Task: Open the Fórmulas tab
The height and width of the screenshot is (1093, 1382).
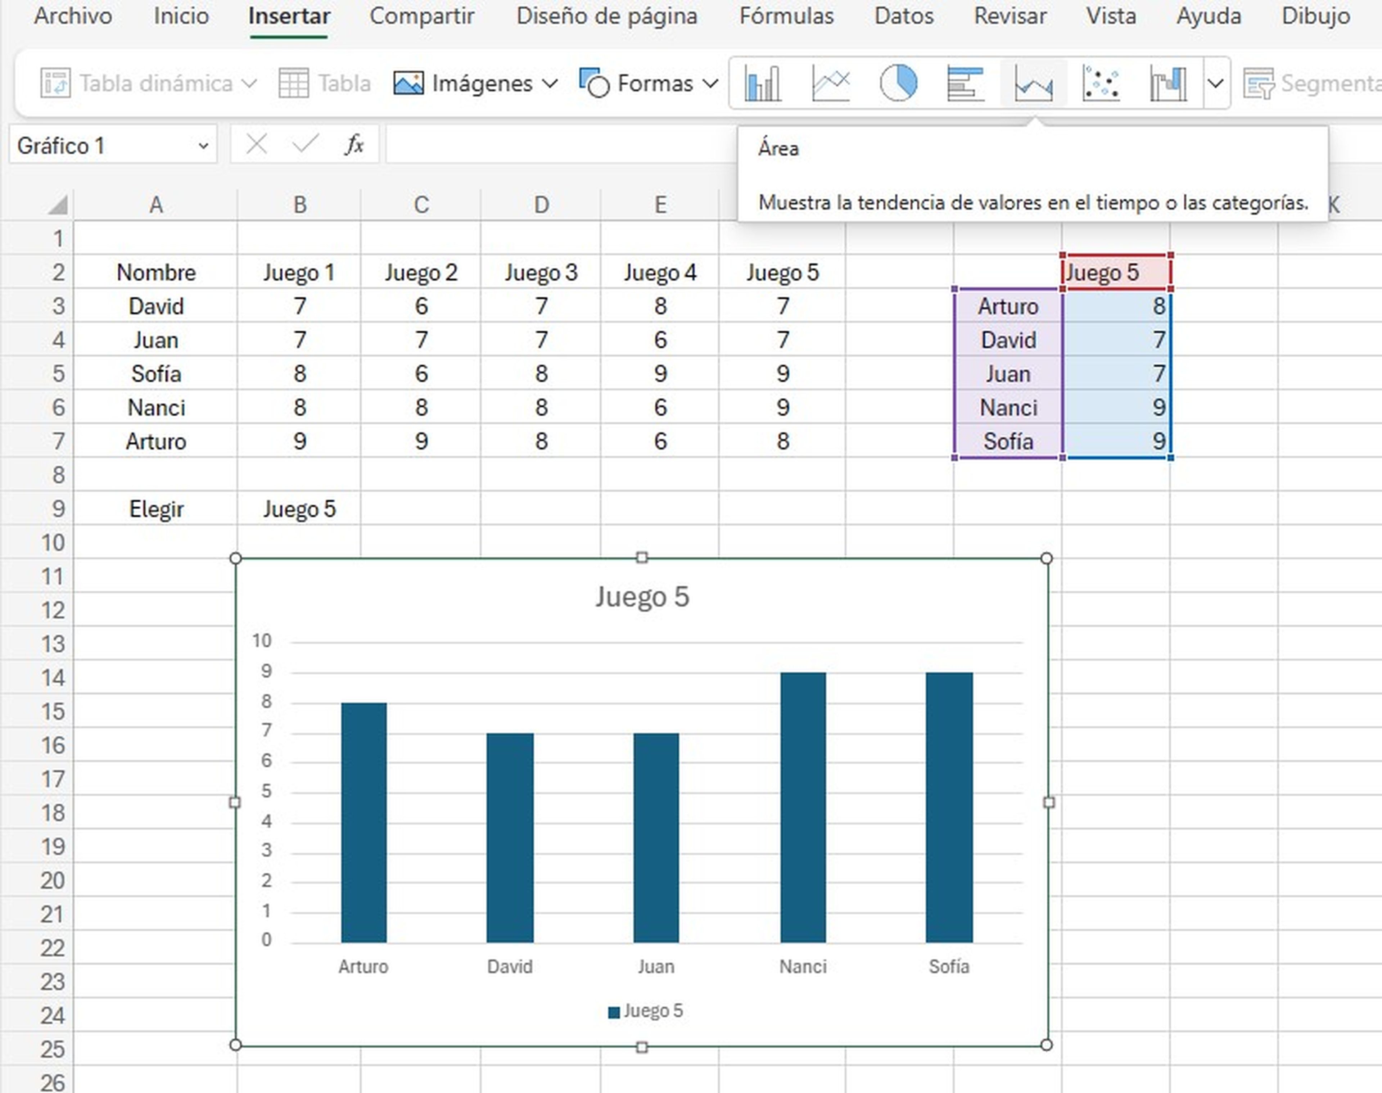Action: pyautogui.click(x=786, y=16)
